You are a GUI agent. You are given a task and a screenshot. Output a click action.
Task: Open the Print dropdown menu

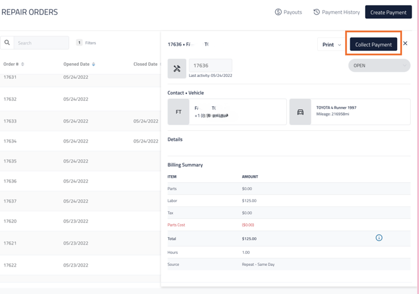coord(331,44)
